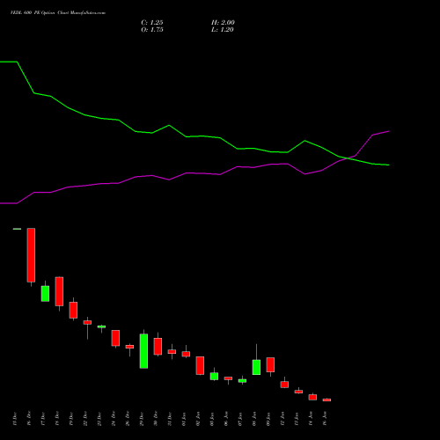Click the '26 Dec' date label
The image size is (440, 440).
pos(128,419)
